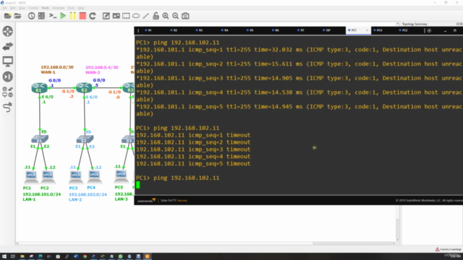Open the Edit menu
This screenshot has height=260, width=463.
(13, 8)
